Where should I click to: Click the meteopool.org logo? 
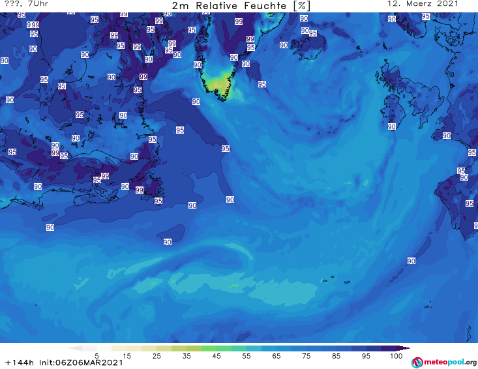click(x=444, y=362)
